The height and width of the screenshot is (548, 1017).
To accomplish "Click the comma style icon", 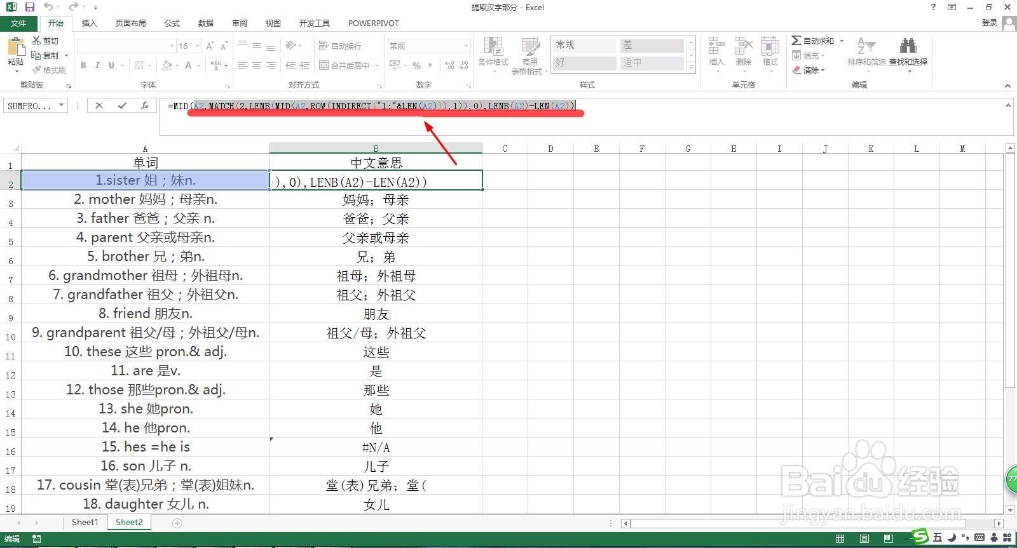I will click(430, 65).
